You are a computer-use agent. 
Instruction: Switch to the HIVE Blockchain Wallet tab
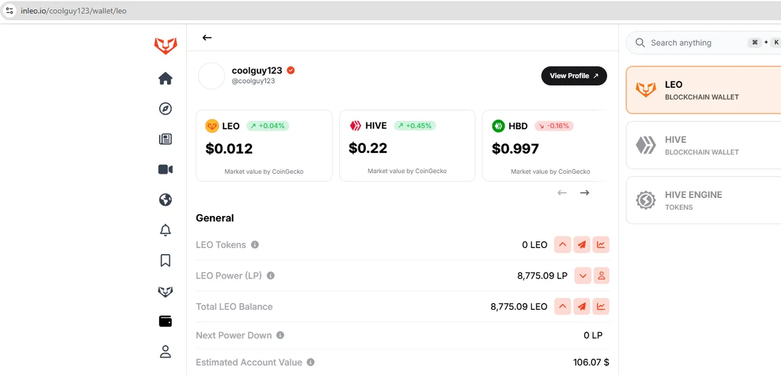704,145
